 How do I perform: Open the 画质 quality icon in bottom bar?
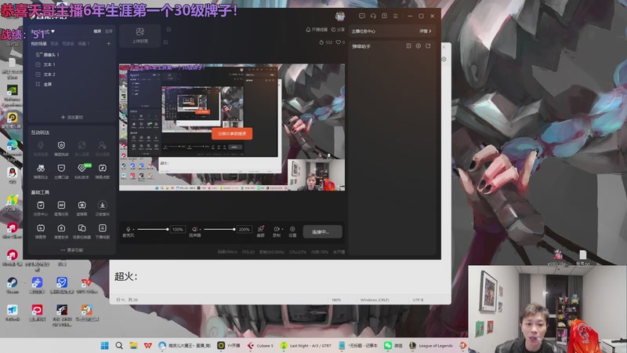coord(261,231)
